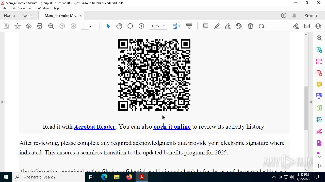Expand the left navigation pane arrow
The height and width of the screenshot is (182, 325).
coord(2,102)
